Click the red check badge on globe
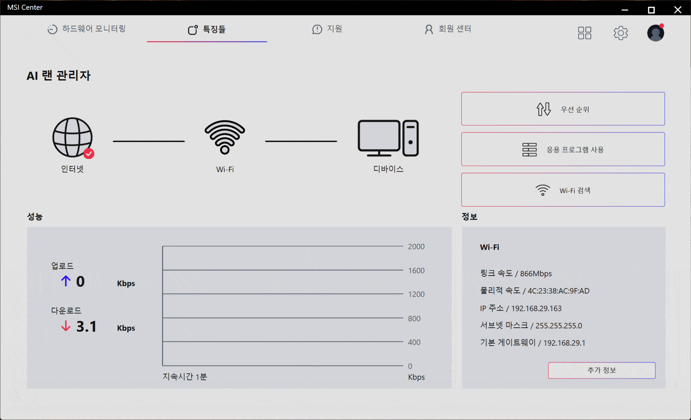The image size is (691, 420). coord(89,154)
